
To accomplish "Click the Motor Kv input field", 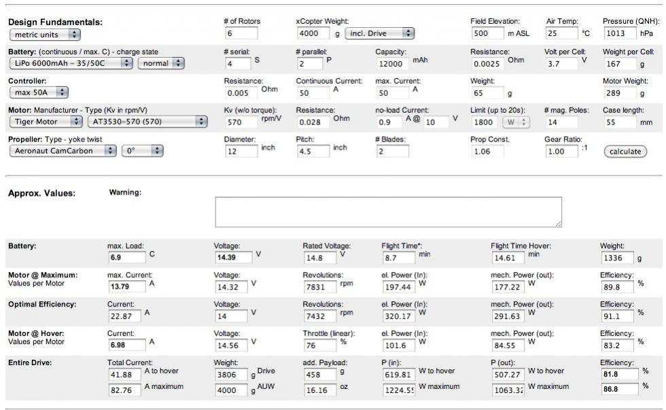I will click(x=241, y=122).
